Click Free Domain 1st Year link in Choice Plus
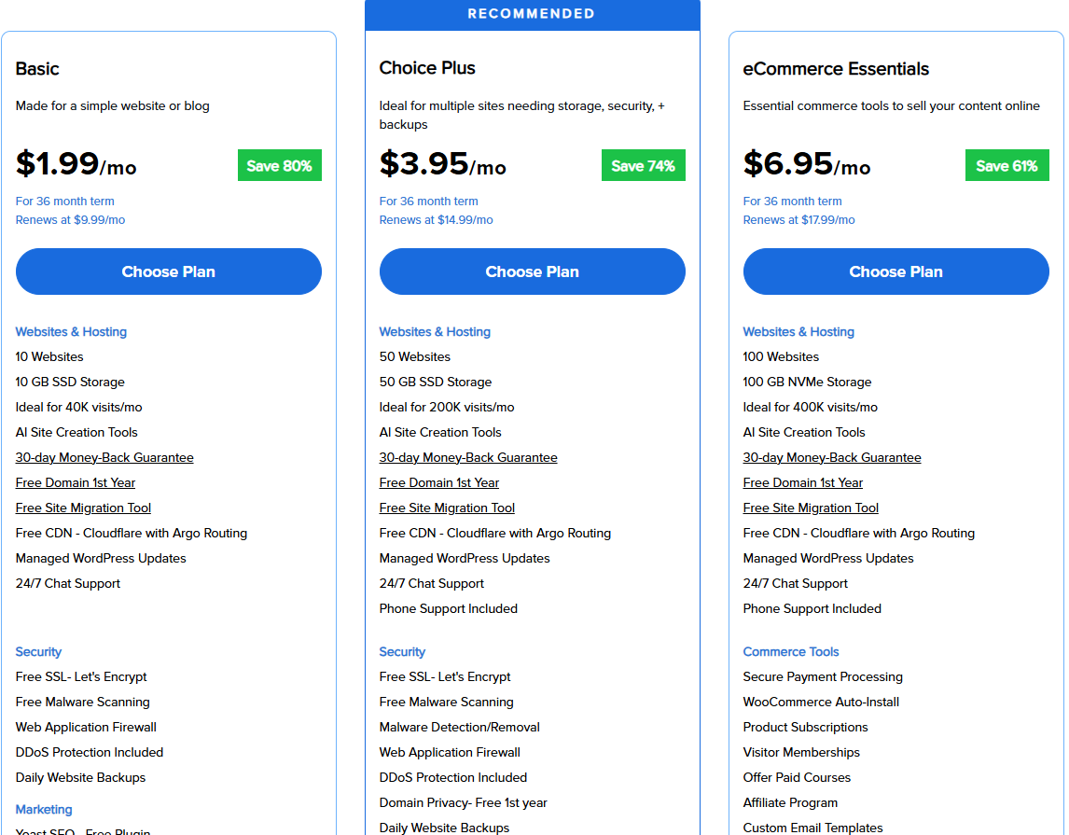1069x835 pixels. (438, 482)
